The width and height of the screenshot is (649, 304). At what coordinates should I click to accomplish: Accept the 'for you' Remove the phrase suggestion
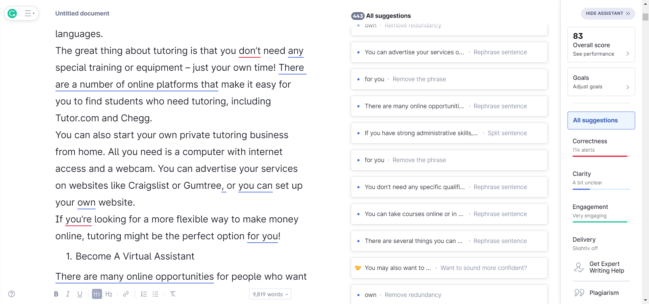click(x=419, y=79)
